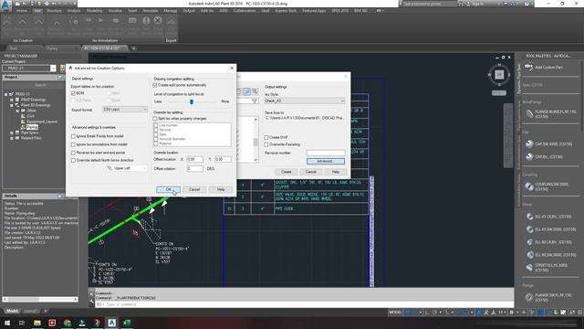The image size is (584, 329).
Task: Select Piping in project tree
Action: coord(32,127)
